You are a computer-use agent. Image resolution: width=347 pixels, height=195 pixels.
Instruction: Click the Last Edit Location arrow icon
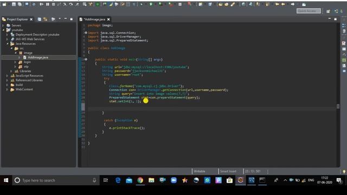pos(277,4)
